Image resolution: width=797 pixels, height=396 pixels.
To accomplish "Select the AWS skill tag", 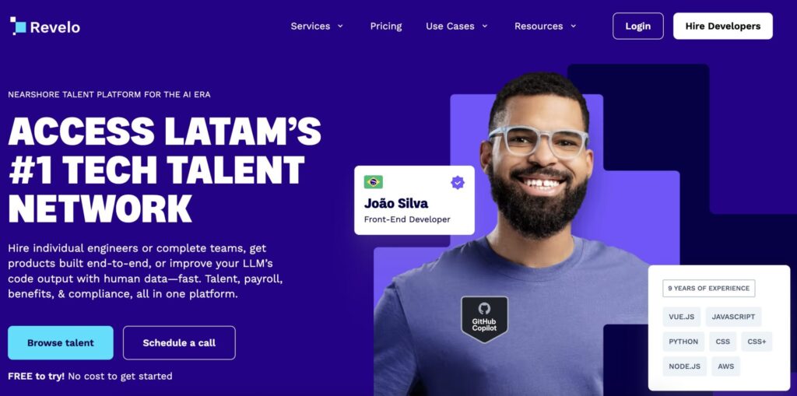I will point(726,366).
